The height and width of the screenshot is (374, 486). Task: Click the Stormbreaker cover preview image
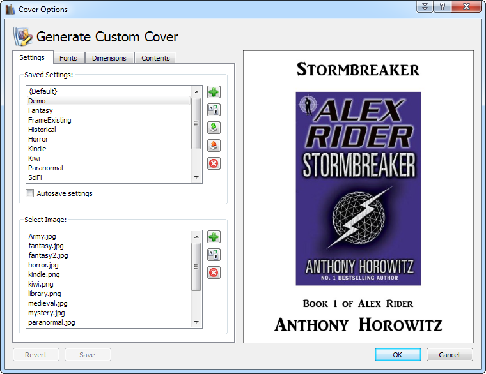pos(358,188)
